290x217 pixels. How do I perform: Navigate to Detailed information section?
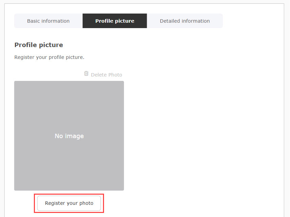185,21
